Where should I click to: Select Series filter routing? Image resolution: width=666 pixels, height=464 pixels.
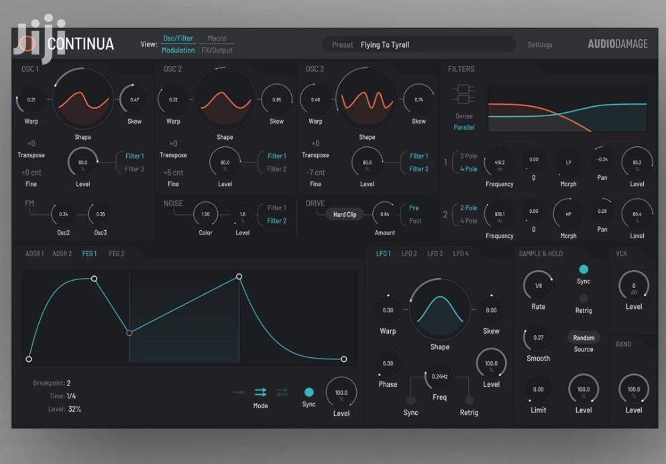coord(464,116)
